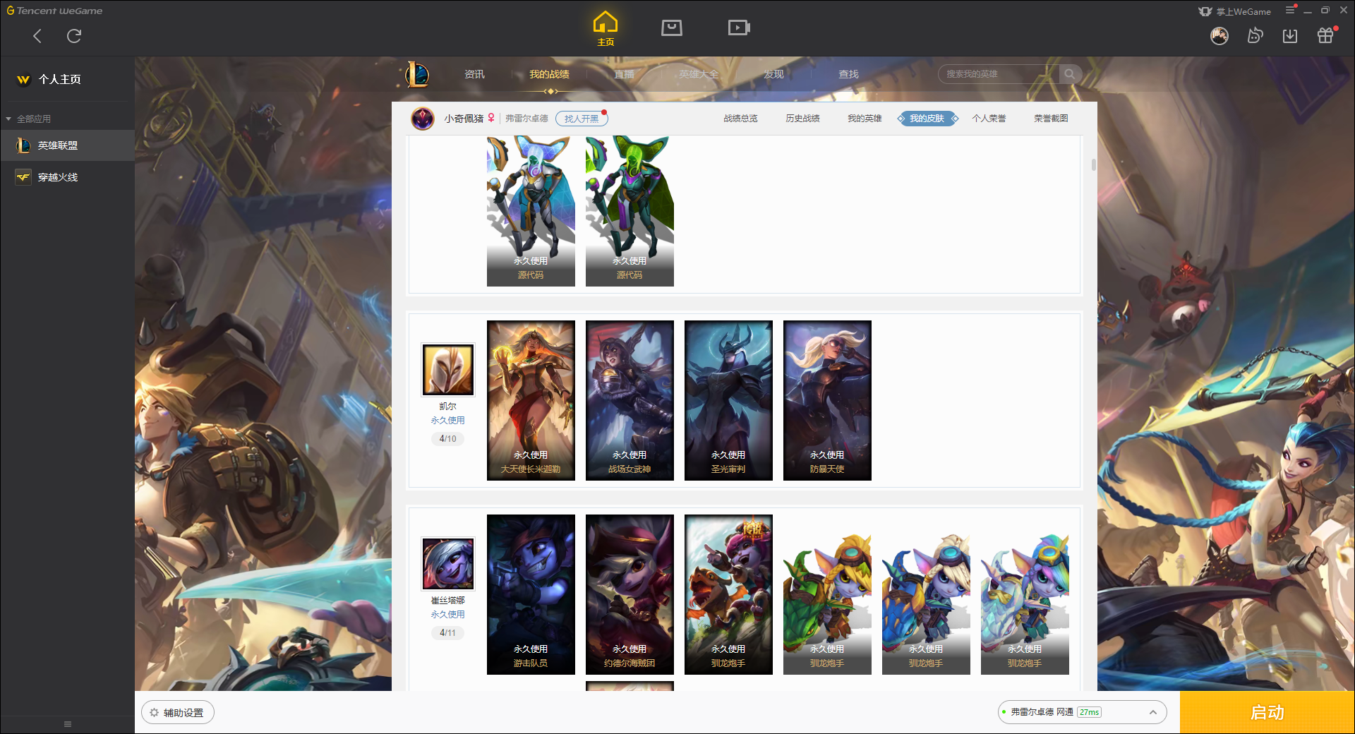Image resolution: width=1355 pixels, height=734 pixels.
Task: Switch to the 英雄大全 tab
Action: tap(699, 74)
